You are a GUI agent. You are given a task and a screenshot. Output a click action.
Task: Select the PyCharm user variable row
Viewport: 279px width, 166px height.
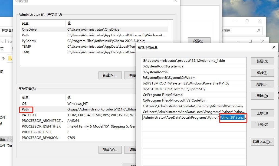pos(29,41)
